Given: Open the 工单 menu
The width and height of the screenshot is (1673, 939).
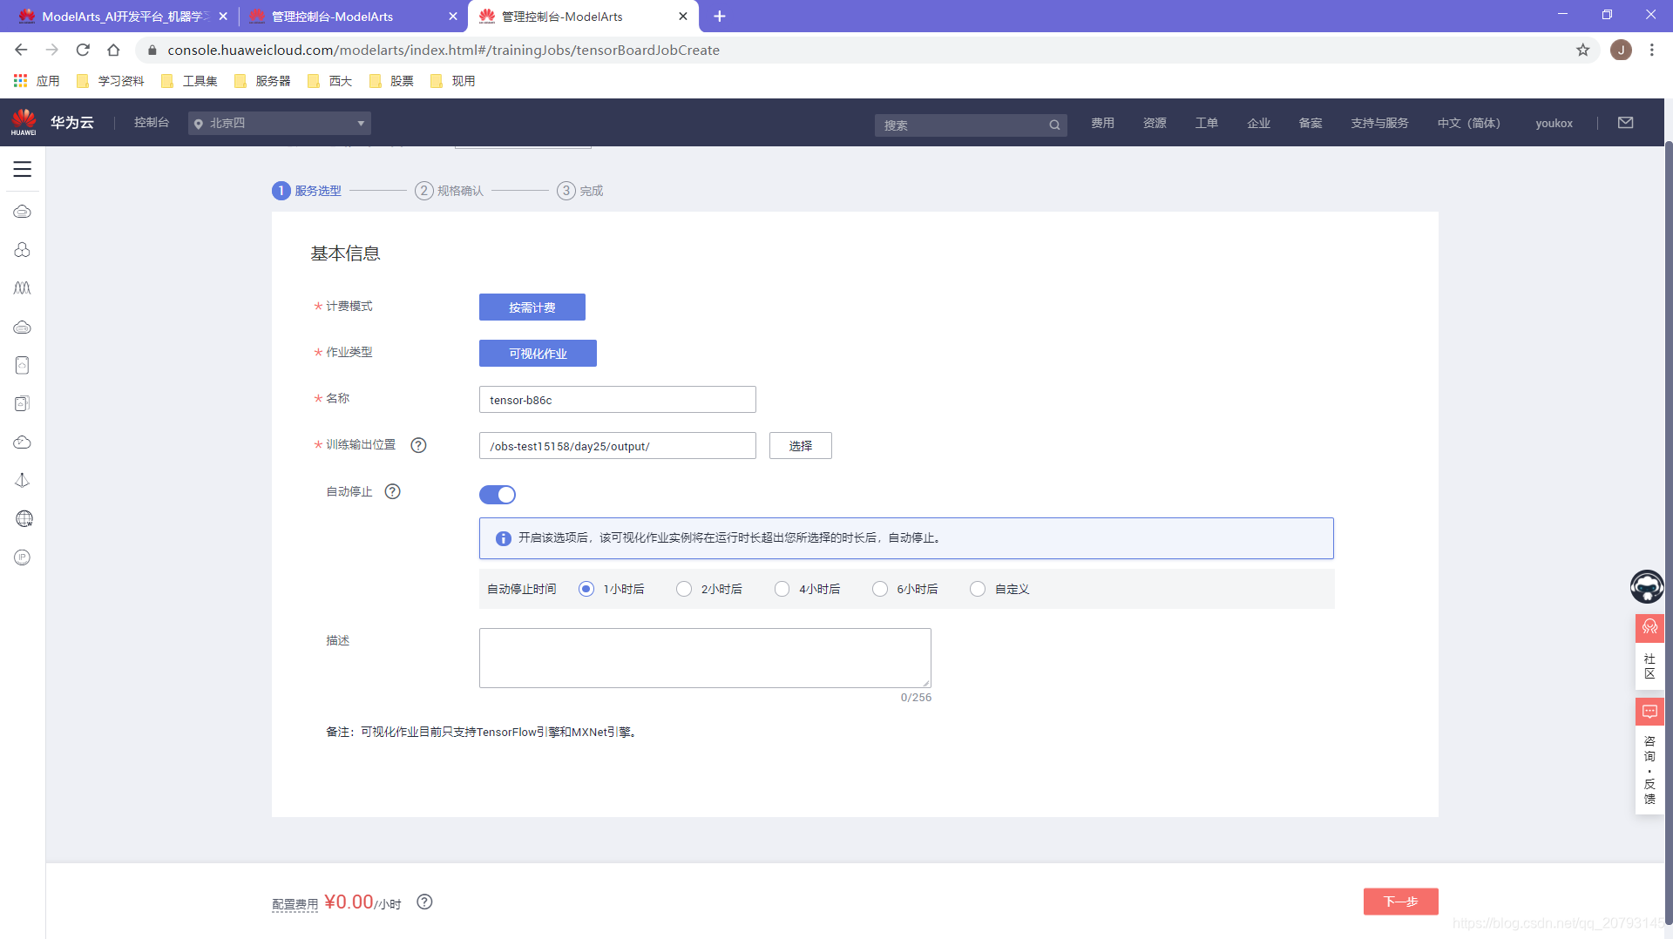Looking at the screenshot, I should (x=1207, y=123).
